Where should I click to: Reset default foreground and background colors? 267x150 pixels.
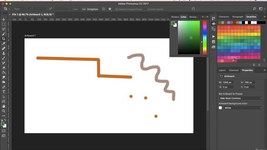tap(2, 120)
